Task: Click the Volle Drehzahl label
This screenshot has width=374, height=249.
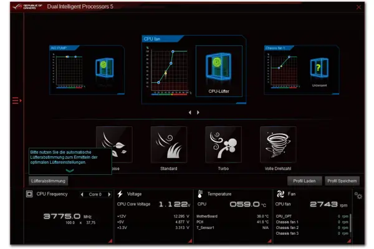Action: tap(278, 169)
